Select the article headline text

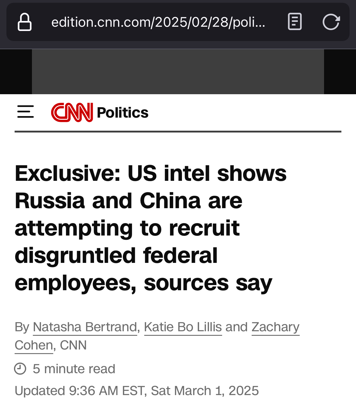(x=151, y=228)
